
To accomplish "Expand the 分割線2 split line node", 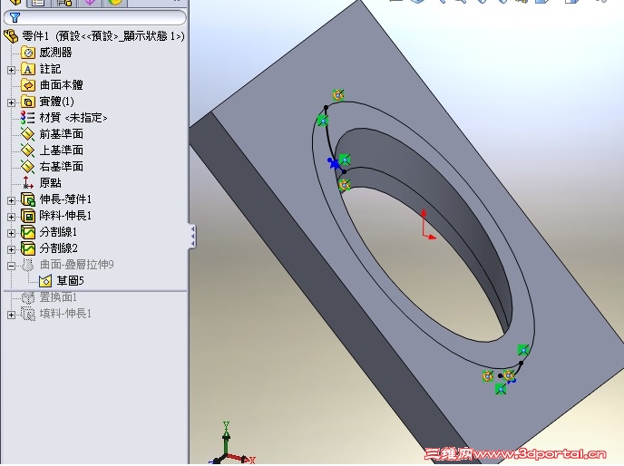I will coord(11,249).
